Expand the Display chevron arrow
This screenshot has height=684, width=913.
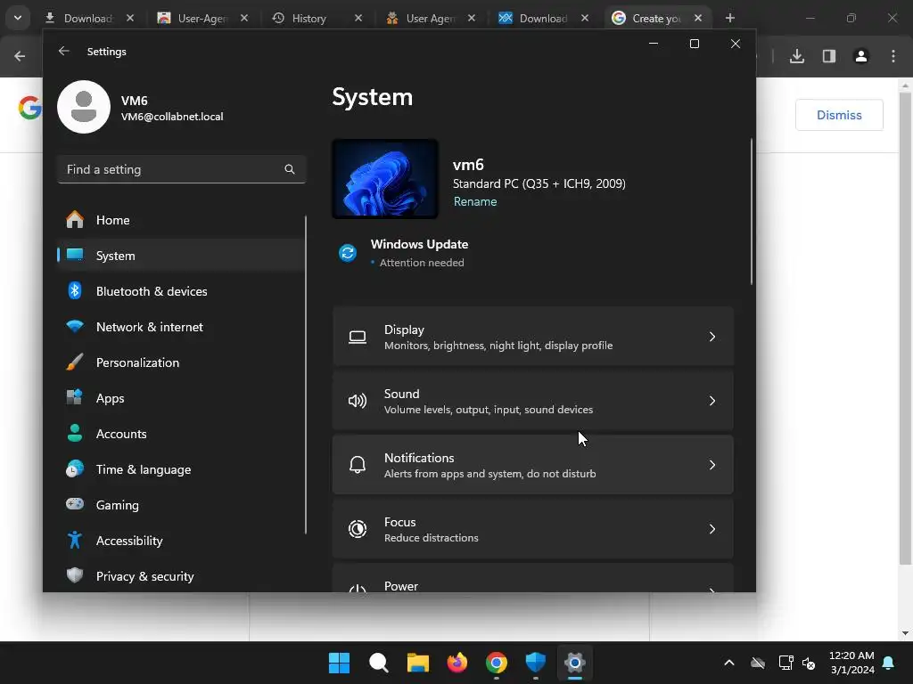(712, 337)
